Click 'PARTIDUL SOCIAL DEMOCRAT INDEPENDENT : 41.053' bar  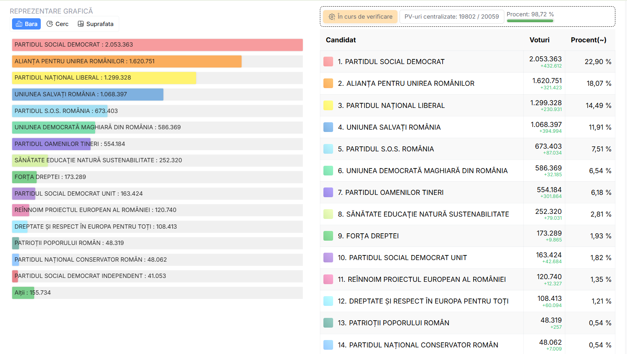click(x=15, y=276)
